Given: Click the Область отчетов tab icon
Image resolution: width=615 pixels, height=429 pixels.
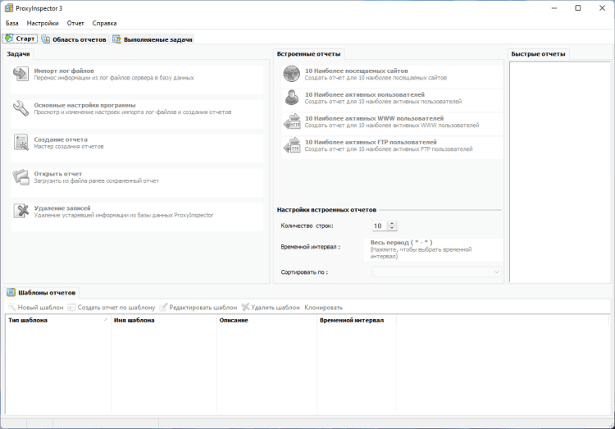Looking at the screenshot, I should [x=46, y=39].
